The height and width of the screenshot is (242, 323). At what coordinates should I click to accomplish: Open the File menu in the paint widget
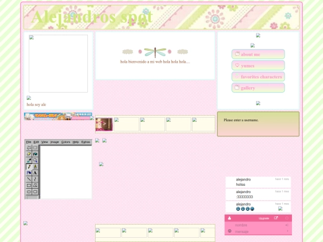click(x=29, y=142)
